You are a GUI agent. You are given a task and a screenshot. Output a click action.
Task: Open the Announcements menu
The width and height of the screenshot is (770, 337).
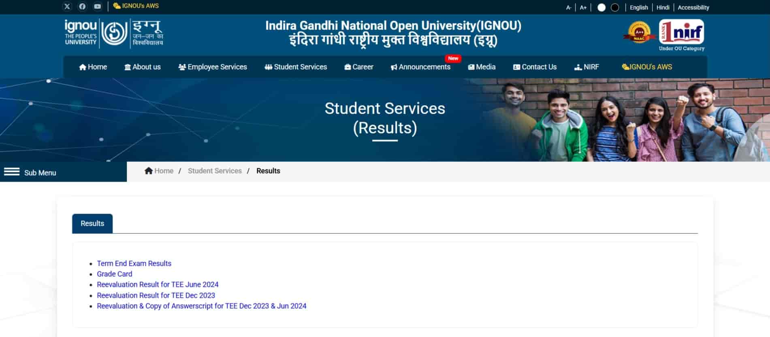tap(420, 67)
